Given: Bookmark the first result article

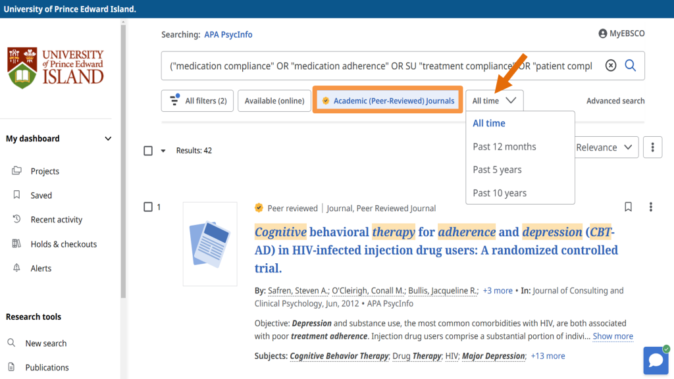Looking at the screenshot, I should (x=628, y=207).
